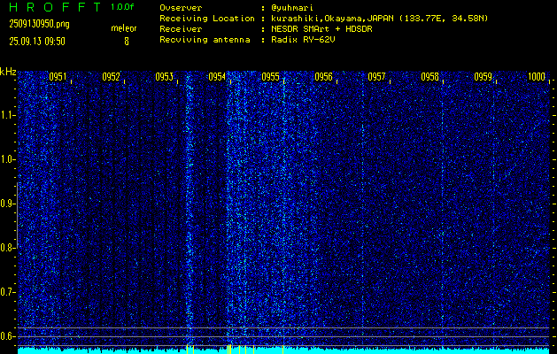557x354 pixels.
Task: Click the 0.7 frequency axis label
Action: pos(7,292)
